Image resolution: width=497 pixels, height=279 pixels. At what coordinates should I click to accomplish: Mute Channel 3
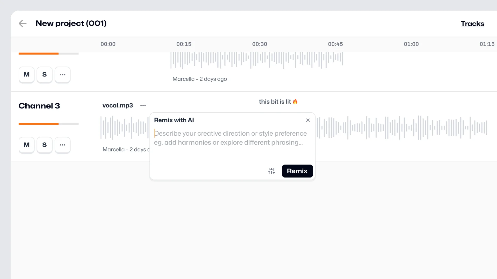point(26,145)
